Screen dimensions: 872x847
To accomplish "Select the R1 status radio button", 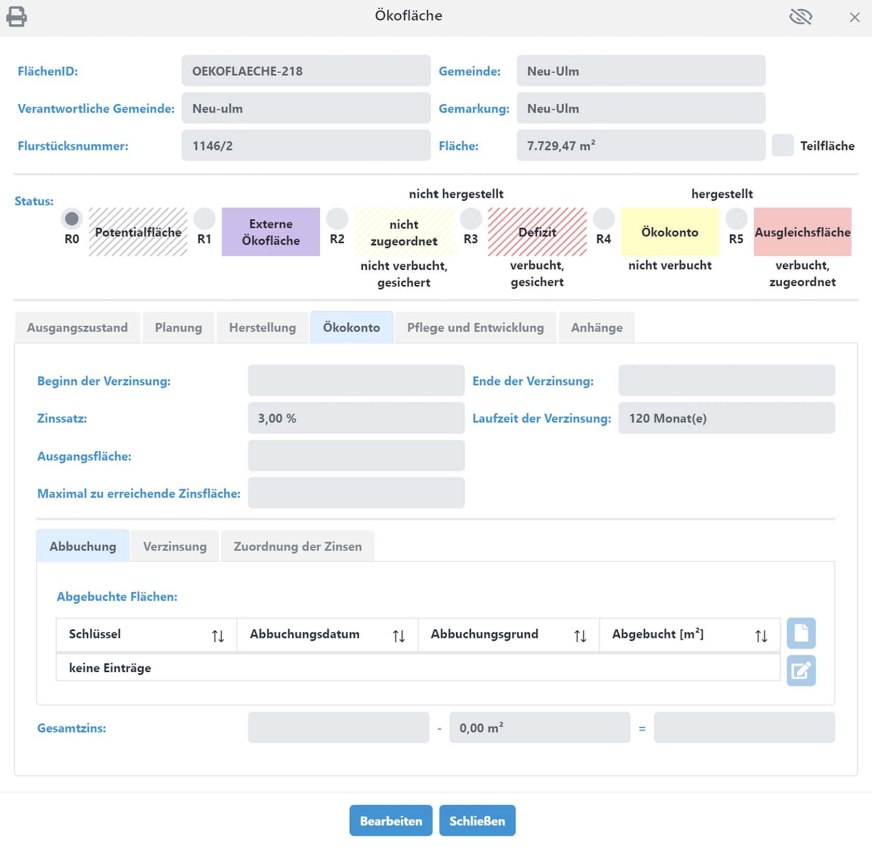I will point(205,219).
